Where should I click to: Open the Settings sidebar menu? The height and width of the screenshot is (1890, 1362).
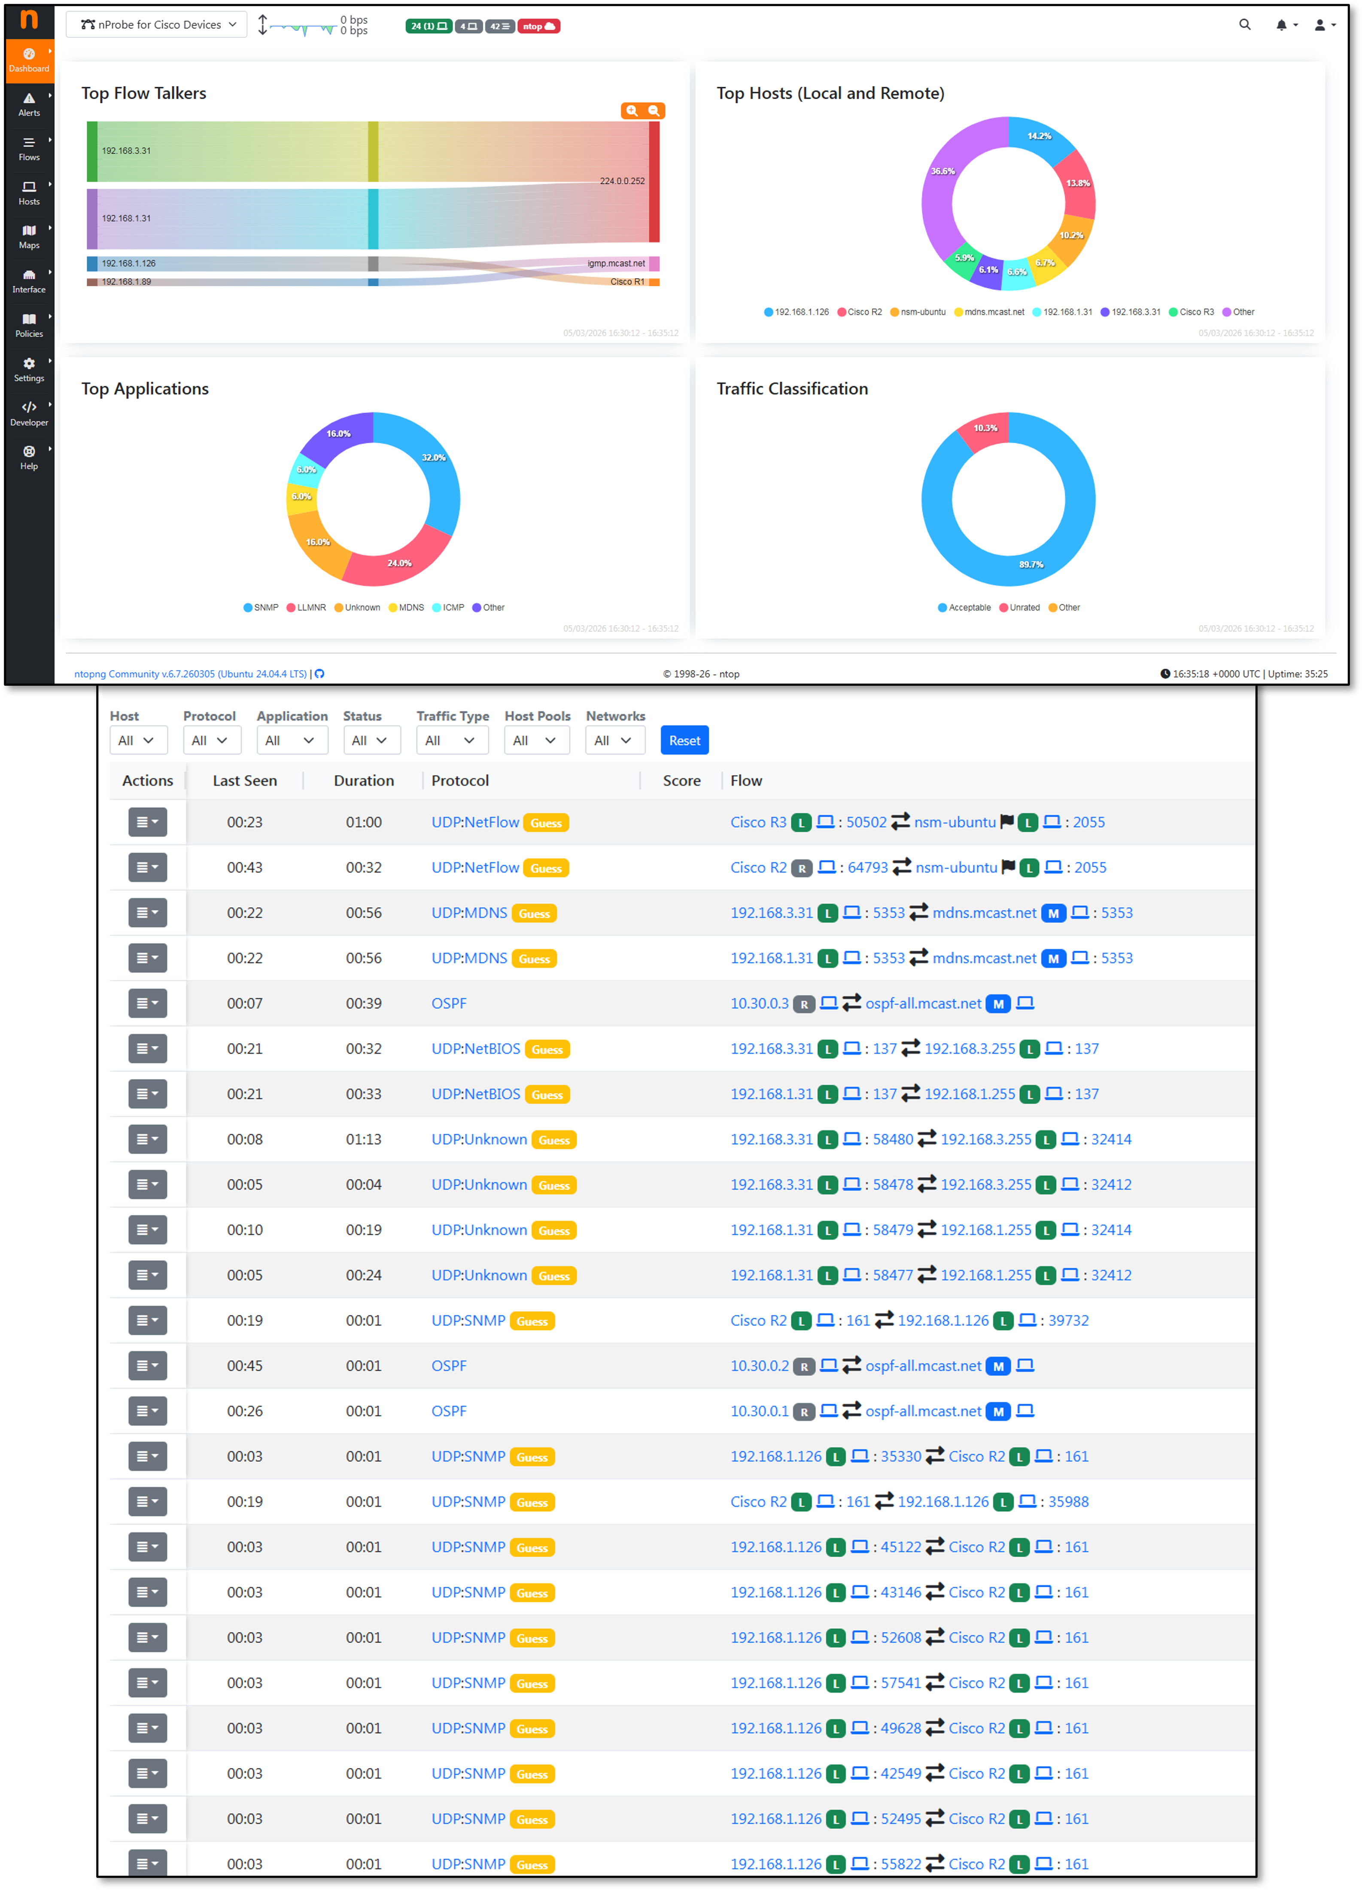click(29, 369)
